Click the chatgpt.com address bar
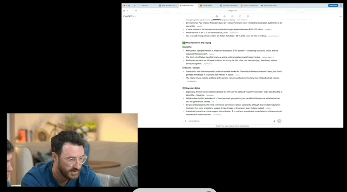The image size is (347, 192). pos(232,10)
